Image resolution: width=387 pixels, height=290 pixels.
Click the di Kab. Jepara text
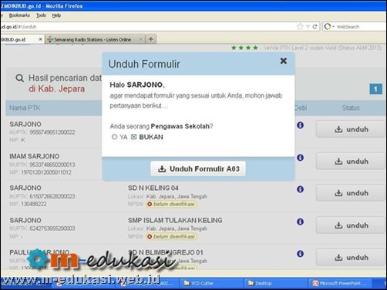(x=56, y=88)
